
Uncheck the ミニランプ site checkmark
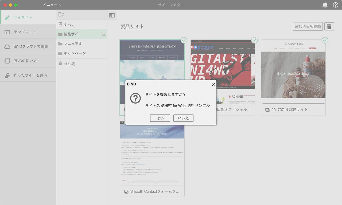254,40
